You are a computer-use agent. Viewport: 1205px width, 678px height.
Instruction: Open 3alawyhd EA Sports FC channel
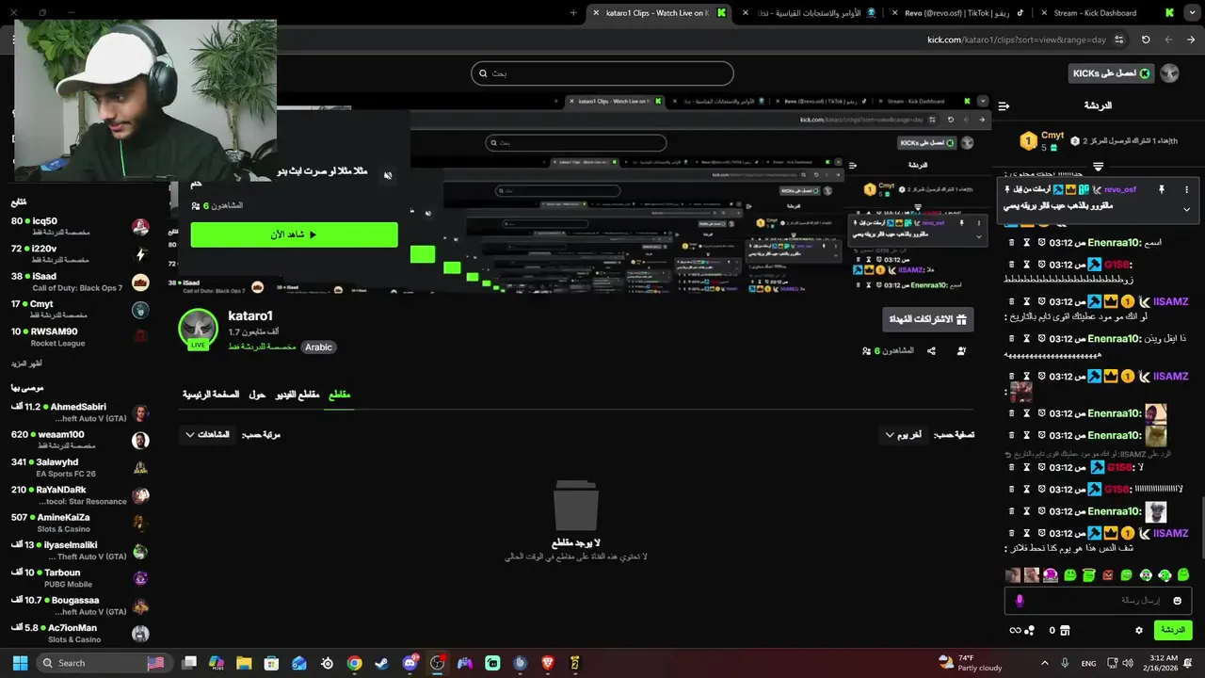click(80, 467)
